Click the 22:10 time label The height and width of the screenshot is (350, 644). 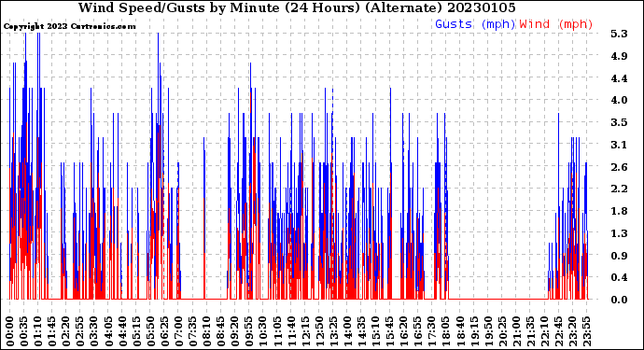(x=544, y=331)
